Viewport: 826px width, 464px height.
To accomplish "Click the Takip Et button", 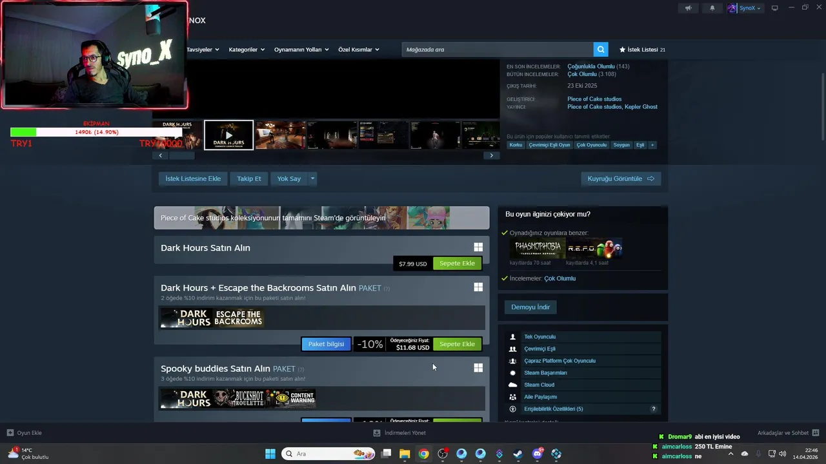I will click(x=249, y=179).
